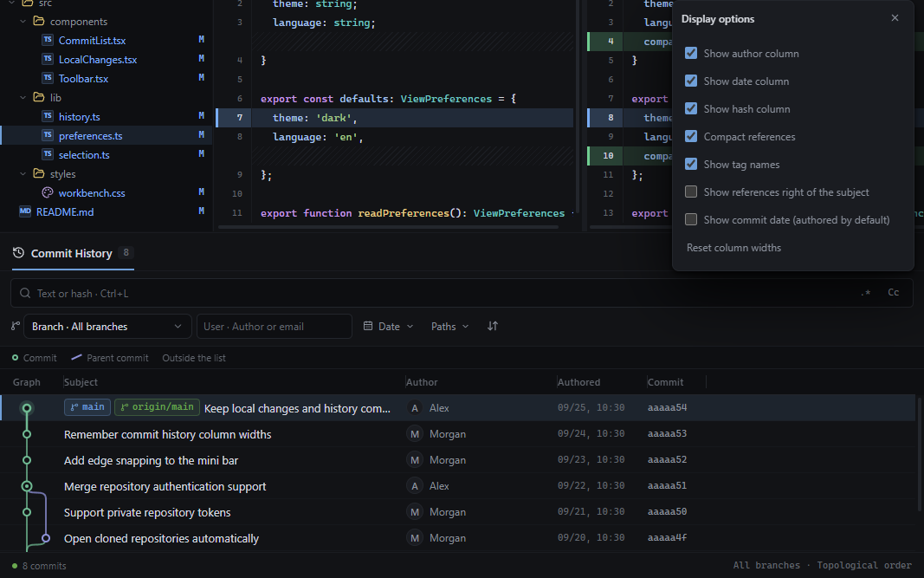The width and height of the screenshot is (924, 578).
Task: Toggle regex search in commit search bar
Action: coord(865,293)
